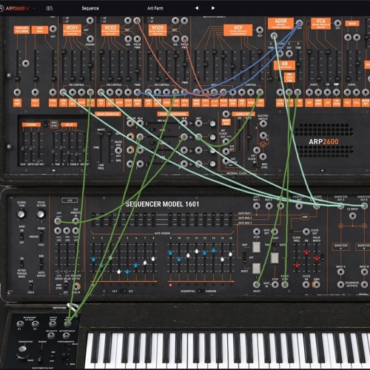Click the sequencer Start trigger button
Image resolution: width=370 pixels, height=370 pixels.
tap(275, 258)
